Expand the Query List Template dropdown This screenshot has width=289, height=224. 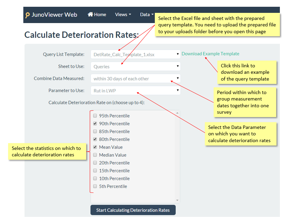click(136, 54)
